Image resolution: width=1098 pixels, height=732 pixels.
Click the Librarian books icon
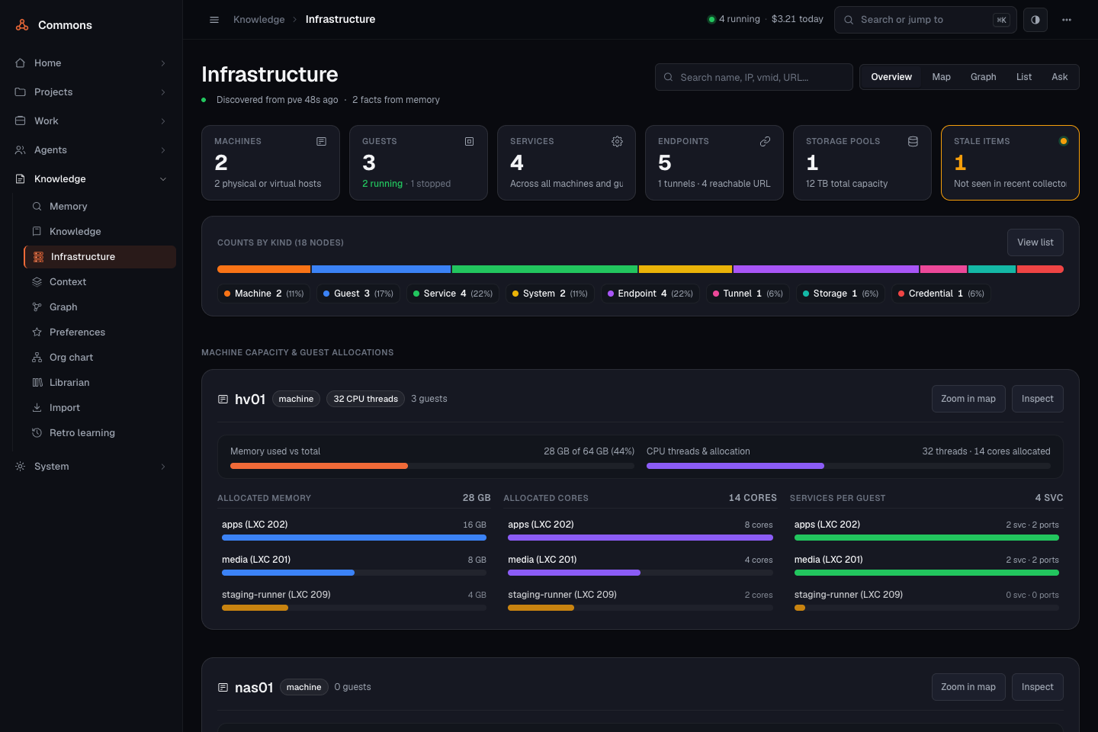[x=37, y=383]
